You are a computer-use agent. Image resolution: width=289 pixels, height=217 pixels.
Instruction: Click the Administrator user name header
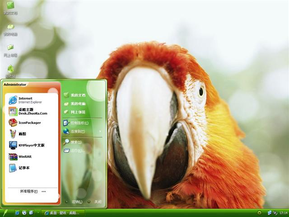pos(15,85)
